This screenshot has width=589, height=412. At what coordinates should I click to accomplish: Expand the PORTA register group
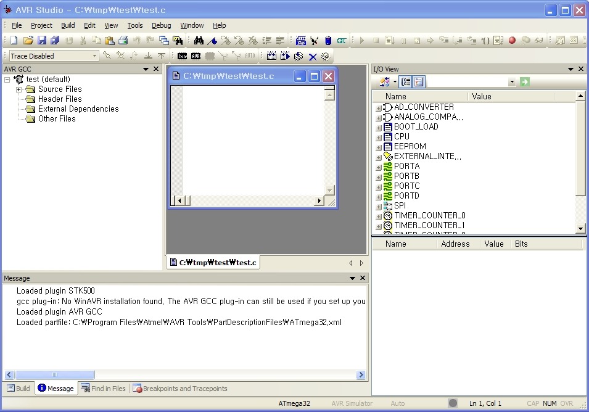(x=378, y=167)
